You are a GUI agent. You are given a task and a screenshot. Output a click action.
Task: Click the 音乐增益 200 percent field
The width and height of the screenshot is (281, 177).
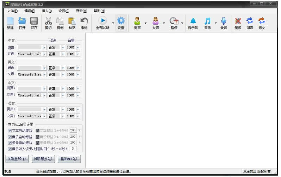pos(73,137)
